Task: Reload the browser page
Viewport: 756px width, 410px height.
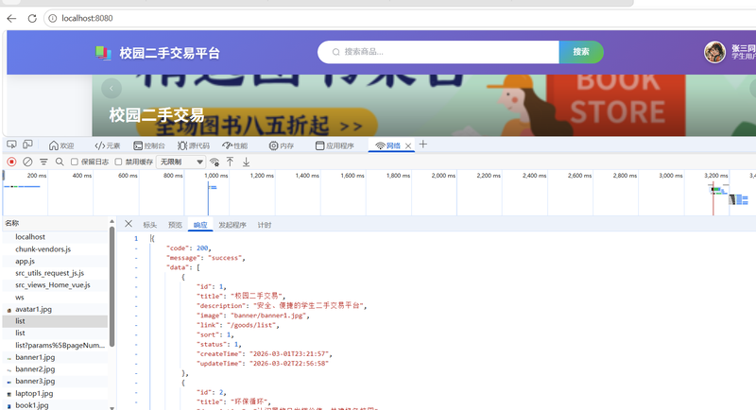Action: coord(32,18)
